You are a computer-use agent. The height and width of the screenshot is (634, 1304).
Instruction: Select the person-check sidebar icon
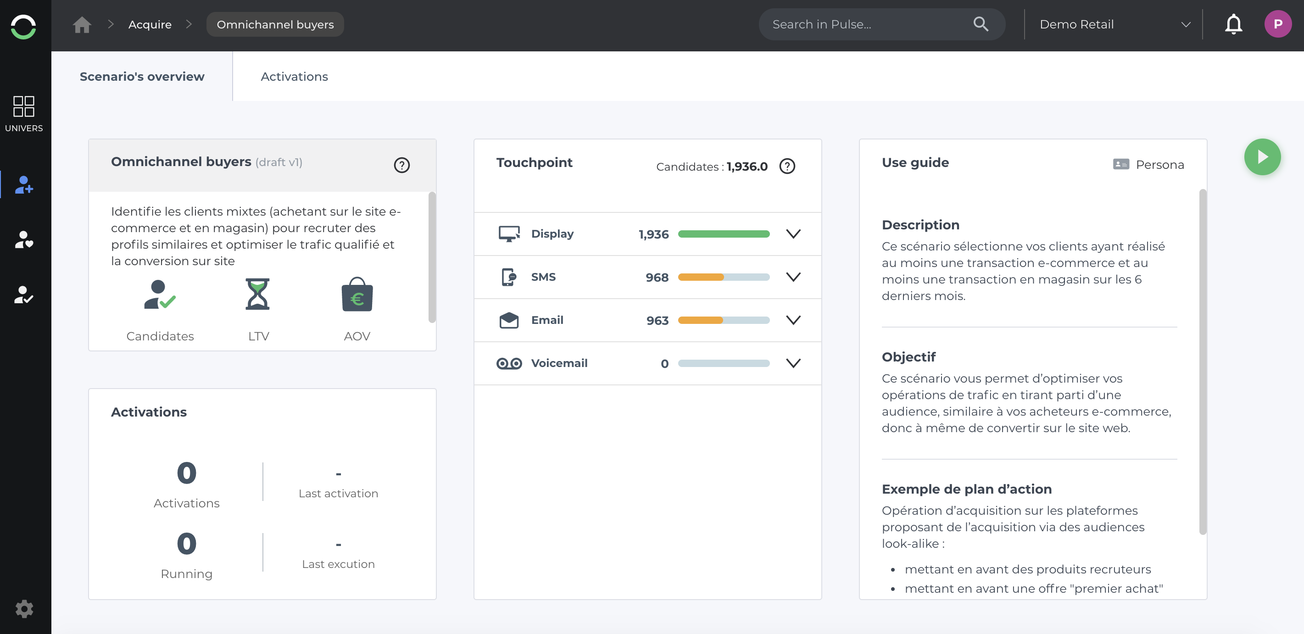[24, 295]
